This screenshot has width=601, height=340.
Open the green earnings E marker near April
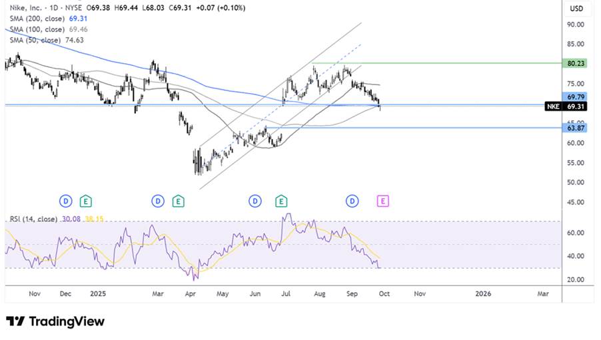coord(178,201)
